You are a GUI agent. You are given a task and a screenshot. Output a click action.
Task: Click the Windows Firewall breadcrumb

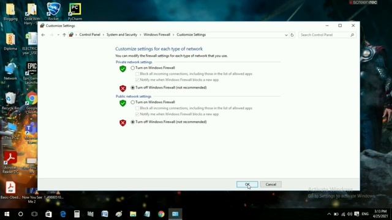point(157,35)
